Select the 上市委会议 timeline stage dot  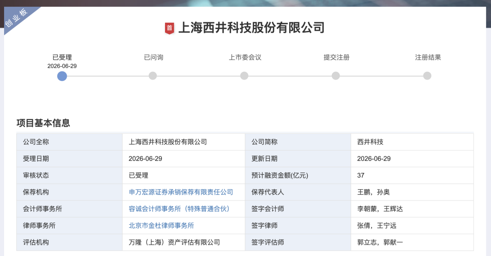[x=244, y=76]
